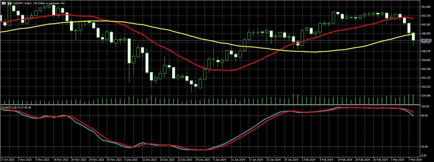
Task: Select the Stoch(37,3,9) indicator label
Action: pos(16,107)
